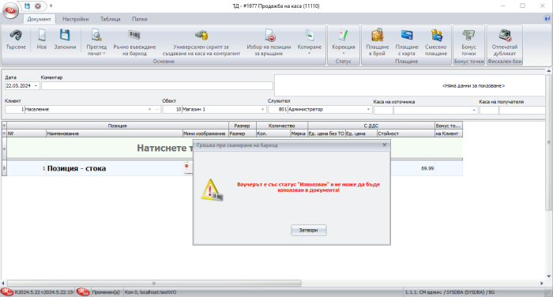Click the application logo button
Screen dimensions: 553x297
pyautogui.click(x=11, y=10)
